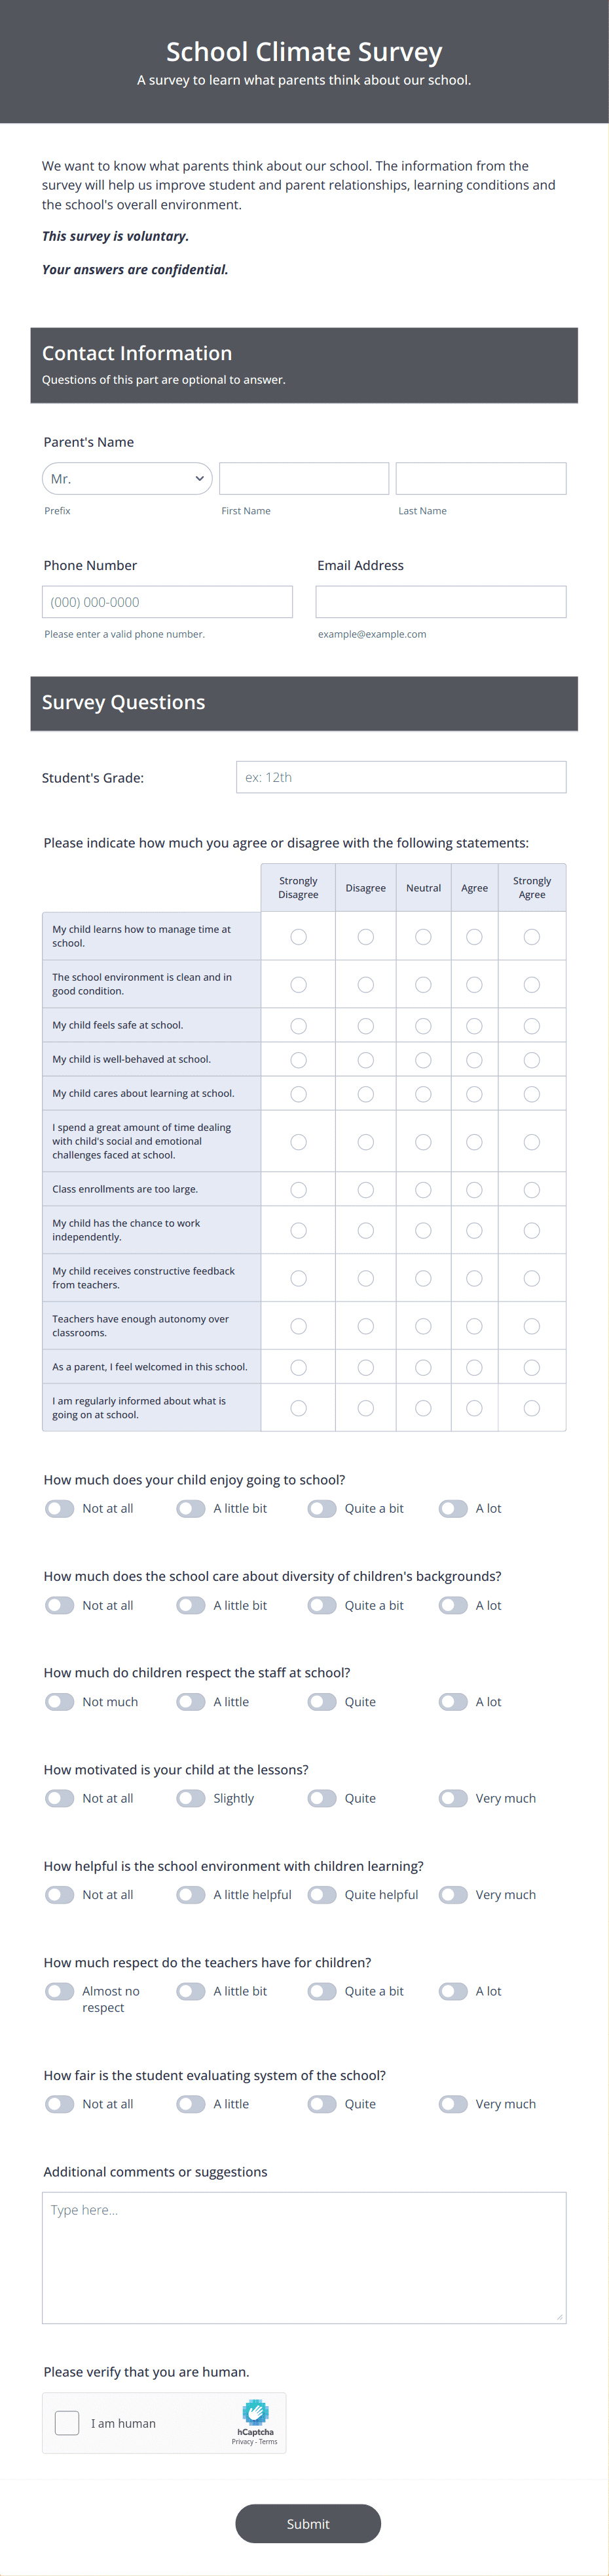Open the name Prefix dropdown
Screen dimensions: 609x2576
127,478
